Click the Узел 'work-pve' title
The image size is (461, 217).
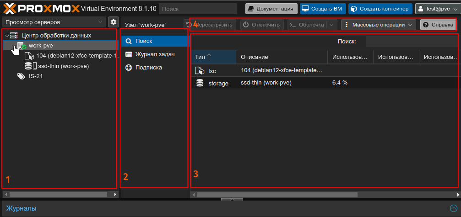tap(146, 25)
